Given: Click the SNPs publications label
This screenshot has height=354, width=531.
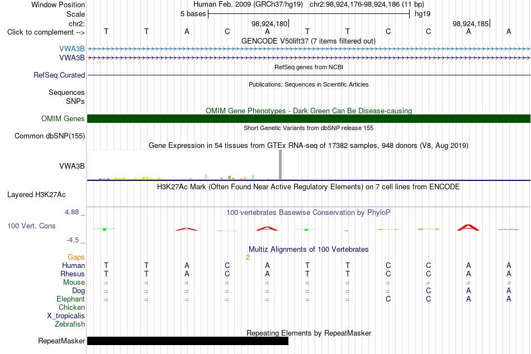Looking at the screenshot, I should point(75,101).
